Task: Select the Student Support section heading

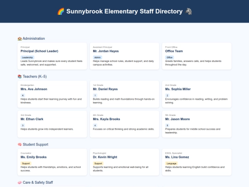Action: tap(36, 145)
